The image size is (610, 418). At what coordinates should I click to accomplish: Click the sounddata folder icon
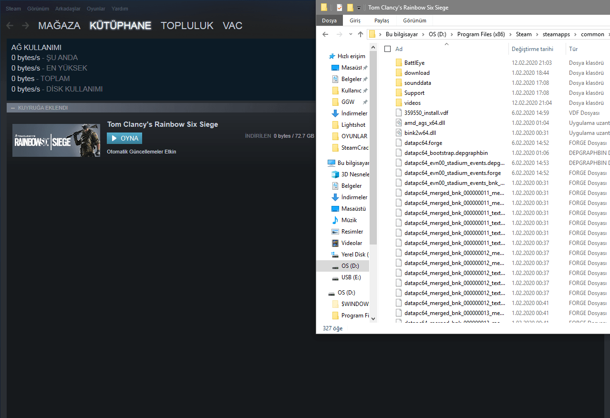point(399,83)
